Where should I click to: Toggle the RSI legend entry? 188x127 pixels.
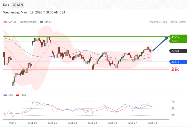click(10, 95)
